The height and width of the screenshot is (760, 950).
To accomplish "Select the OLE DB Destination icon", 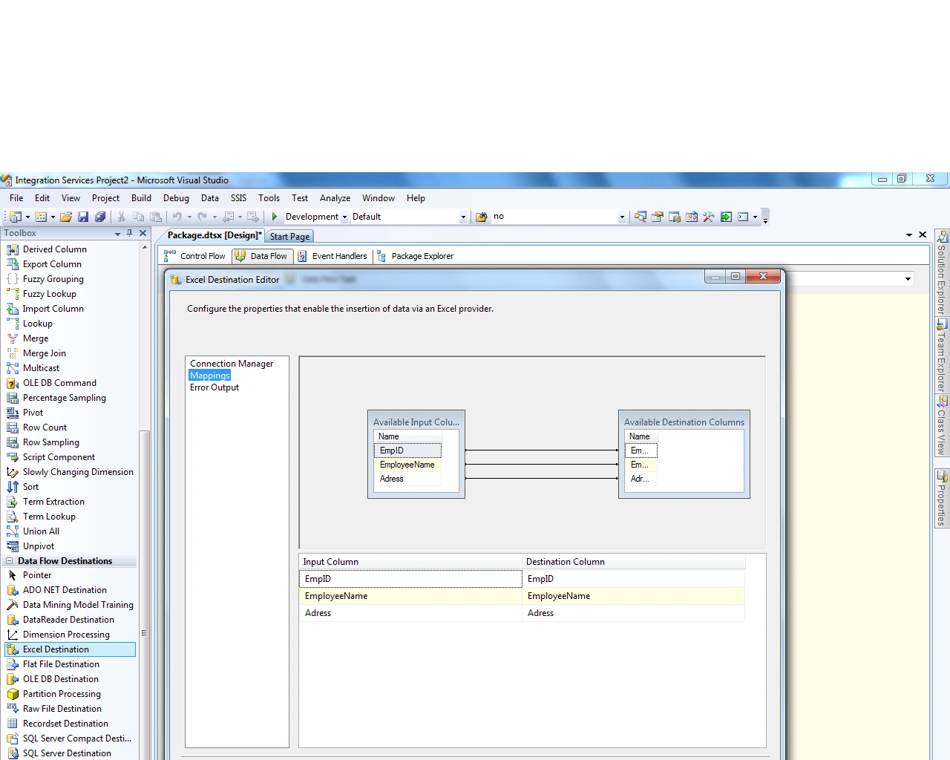I will pos(13,679).
